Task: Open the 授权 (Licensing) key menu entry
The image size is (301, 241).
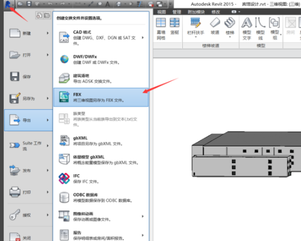Action: [28, 215]
